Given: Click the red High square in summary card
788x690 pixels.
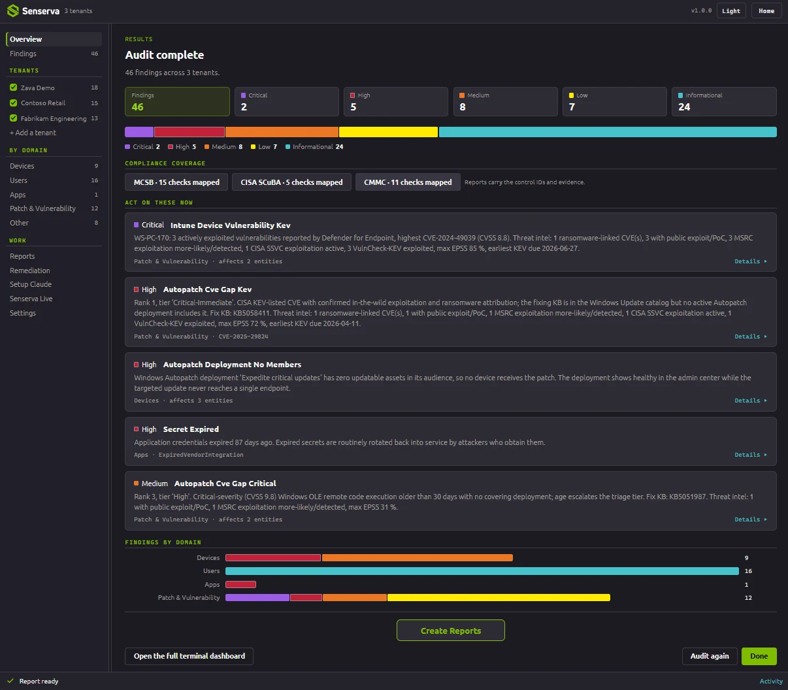Looking at the screenshot, I should point(353,95).
